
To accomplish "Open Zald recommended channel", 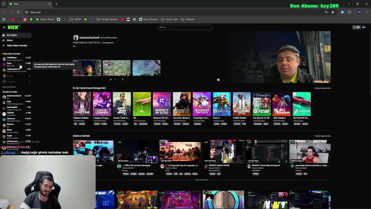I will pos(16,103).
